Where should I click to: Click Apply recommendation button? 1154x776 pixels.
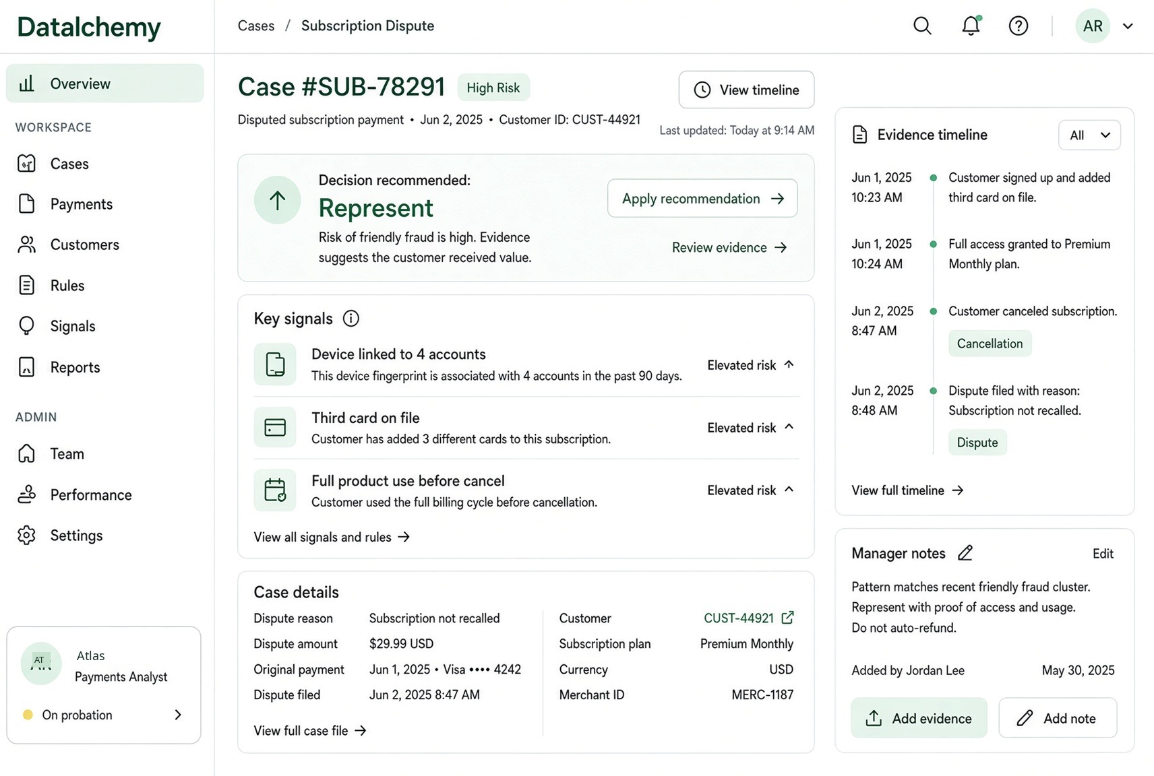[702, 198]
